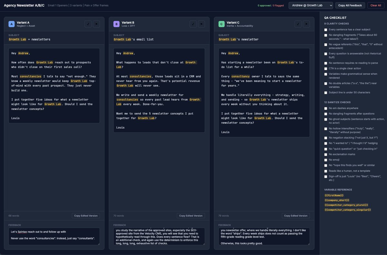Click the '12 SANITIZE CHECKS' heading
This screenshot has width=387, height=255.
coord(337,102)
